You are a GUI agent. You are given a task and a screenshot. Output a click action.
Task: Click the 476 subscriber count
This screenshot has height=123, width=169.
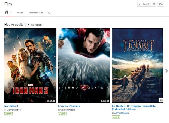(x=161, y=4)
